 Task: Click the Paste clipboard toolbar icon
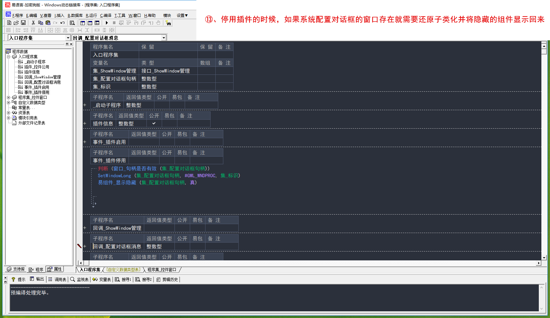[48, 23]
